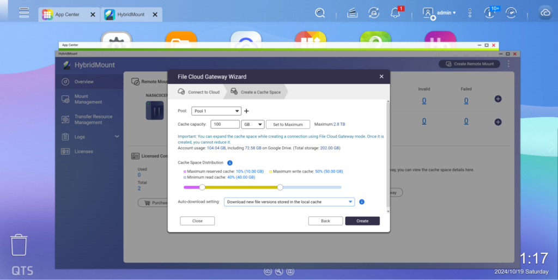Click the Auto-download setting info icon
The image size is (558, 280).
pos(362,202)
